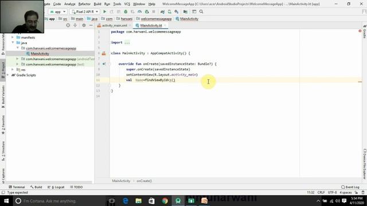Click the Apply Code Changes icon

click(x=119, y=11)
